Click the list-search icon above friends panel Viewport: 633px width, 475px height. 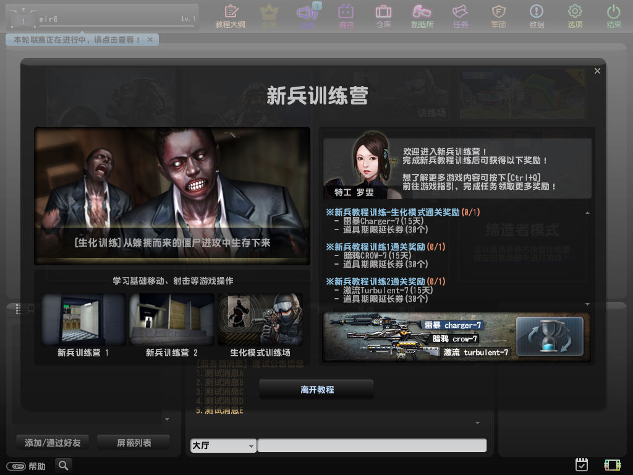(25, 309)
